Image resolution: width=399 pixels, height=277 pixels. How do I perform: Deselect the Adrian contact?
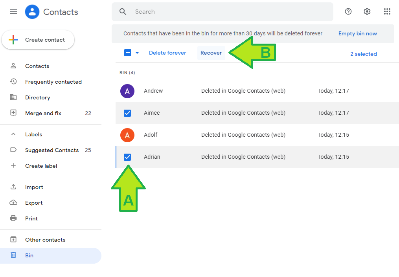127,157
